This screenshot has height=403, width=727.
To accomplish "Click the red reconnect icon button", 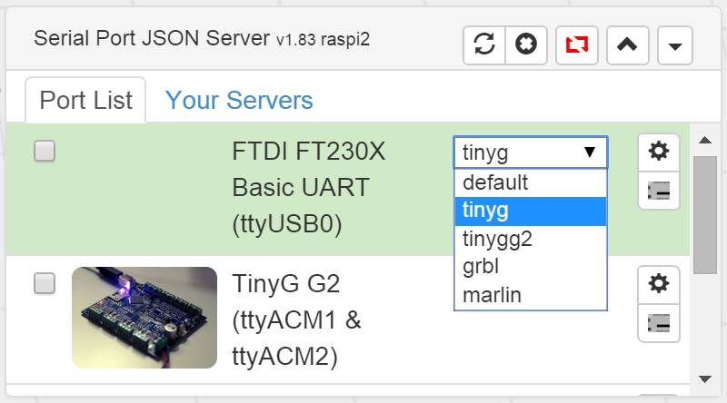I will pos(576,45).
